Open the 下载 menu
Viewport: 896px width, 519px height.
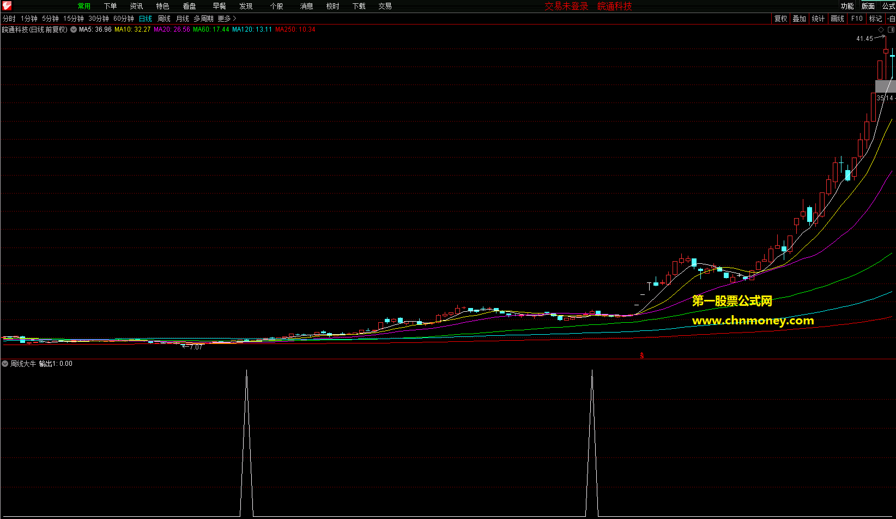pos(359,6)
